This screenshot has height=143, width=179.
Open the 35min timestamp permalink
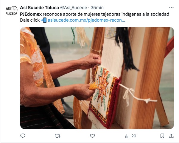97,8
